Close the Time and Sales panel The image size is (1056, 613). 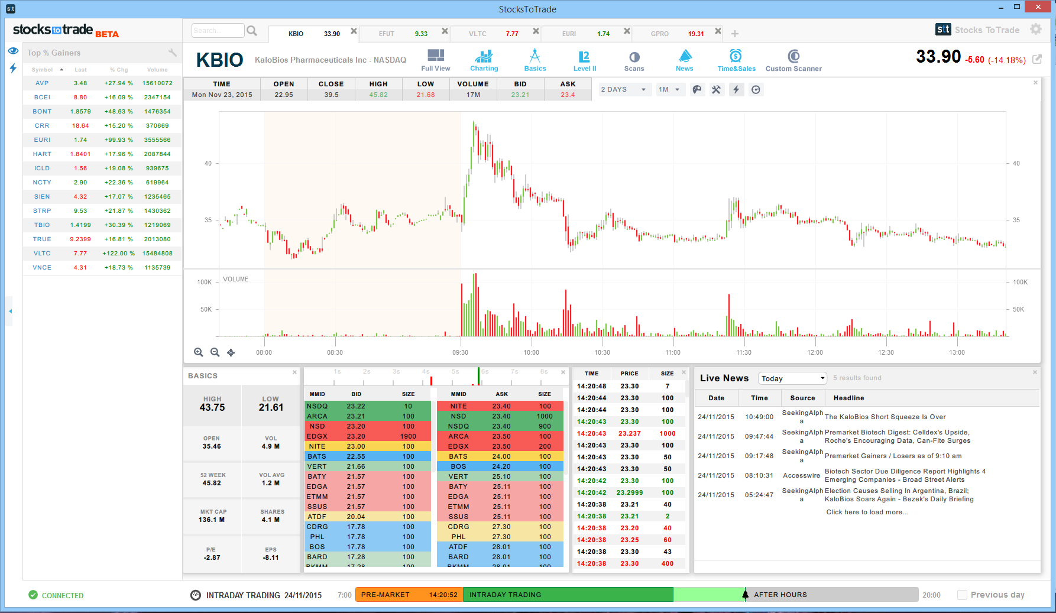pyautogui.click(x=684, y=372)
